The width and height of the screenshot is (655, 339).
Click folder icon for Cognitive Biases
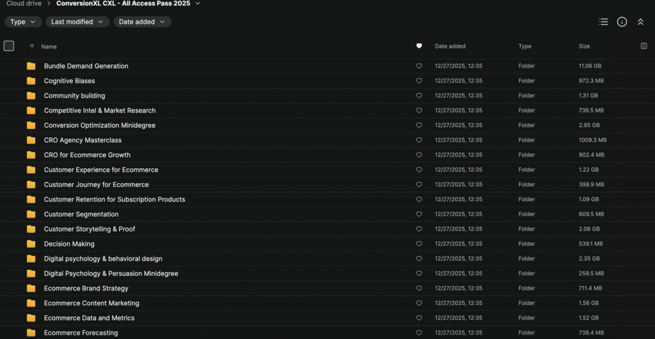coord(31,81)
